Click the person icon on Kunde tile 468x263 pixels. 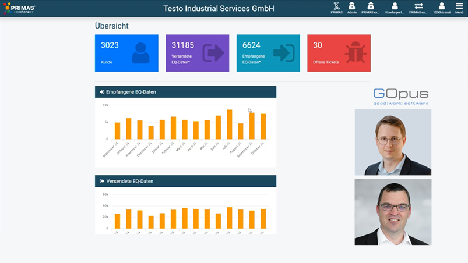coord(140,53)
